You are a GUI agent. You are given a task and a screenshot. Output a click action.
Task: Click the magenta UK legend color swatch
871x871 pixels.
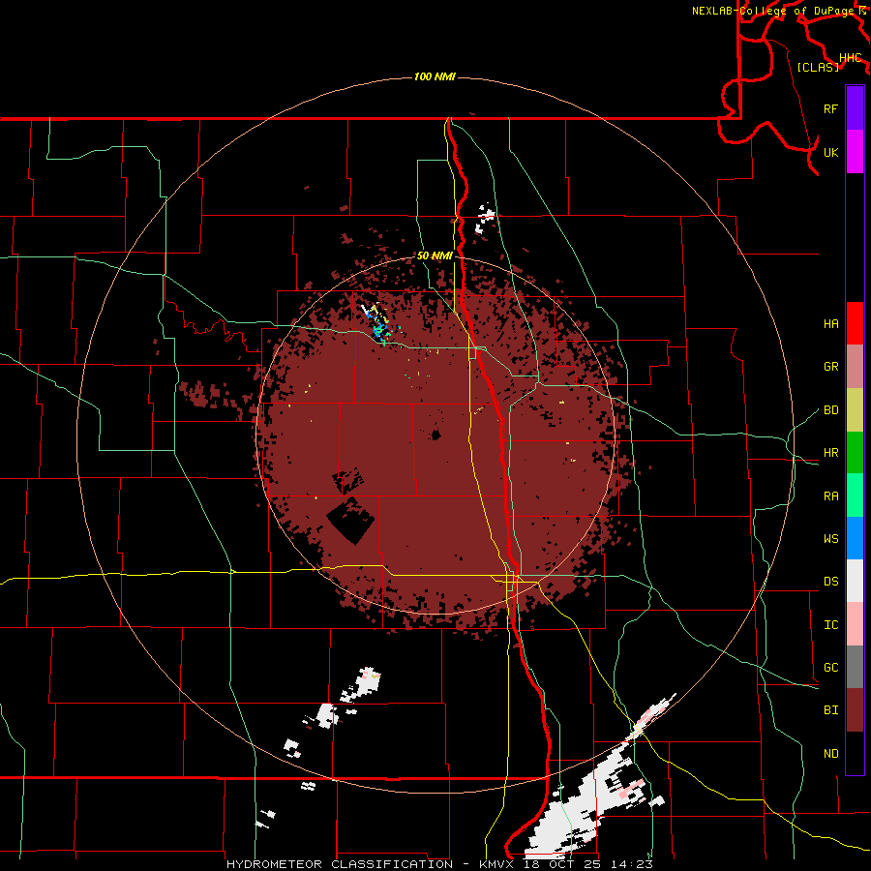pyautogui.click(x=855, y=152)
